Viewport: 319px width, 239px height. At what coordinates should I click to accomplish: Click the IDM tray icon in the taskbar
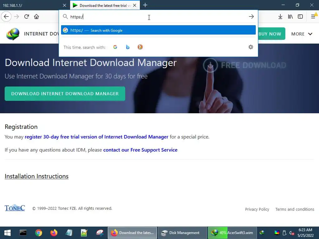[x=262, y=233]
